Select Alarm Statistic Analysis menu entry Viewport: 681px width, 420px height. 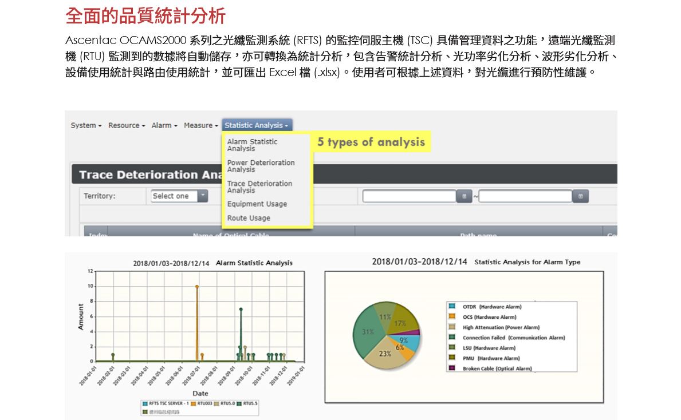(x=252, y=145)
